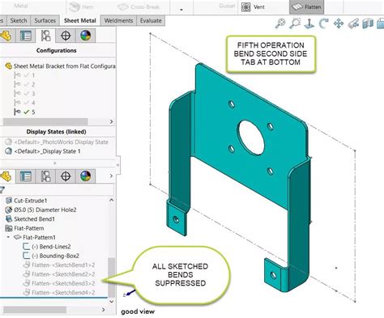Select the Flat-Pattern folder
This screenshot has height=318, width=384.
coord(25,228)
